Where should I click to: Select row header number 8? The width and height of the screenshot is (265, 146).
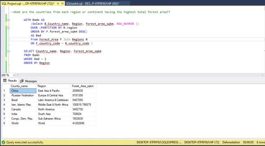[x=6, y=123]
